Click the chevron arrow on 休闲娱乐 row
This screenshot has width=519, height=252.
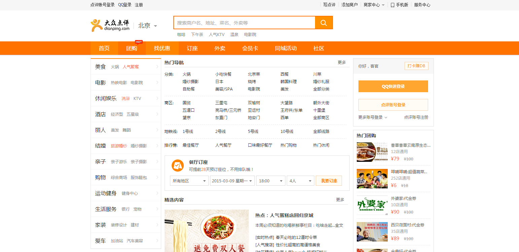click(x=157, y=98)
